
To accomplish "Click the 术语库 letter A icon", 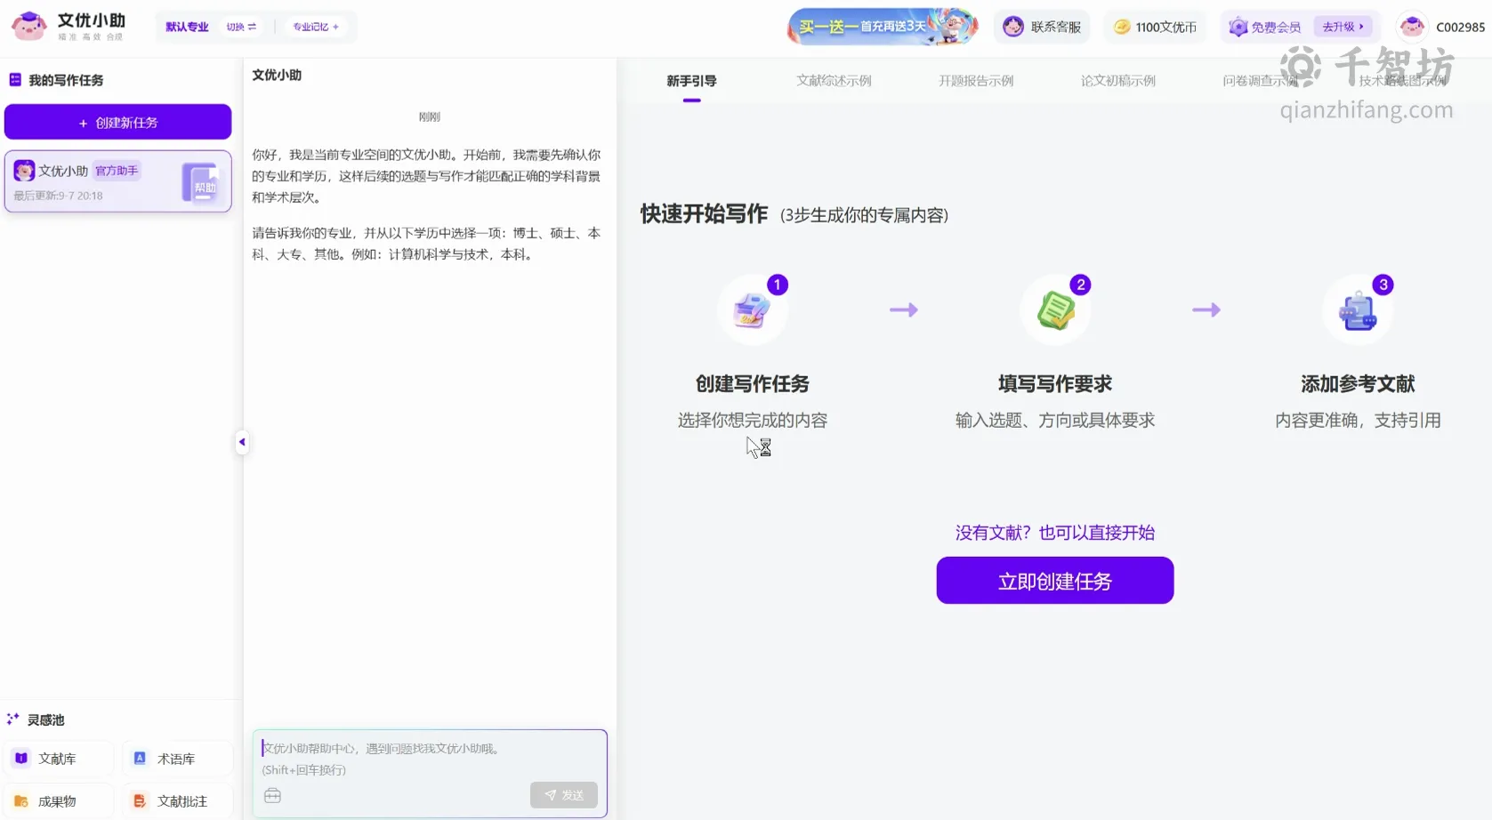I will pos(140,759).
